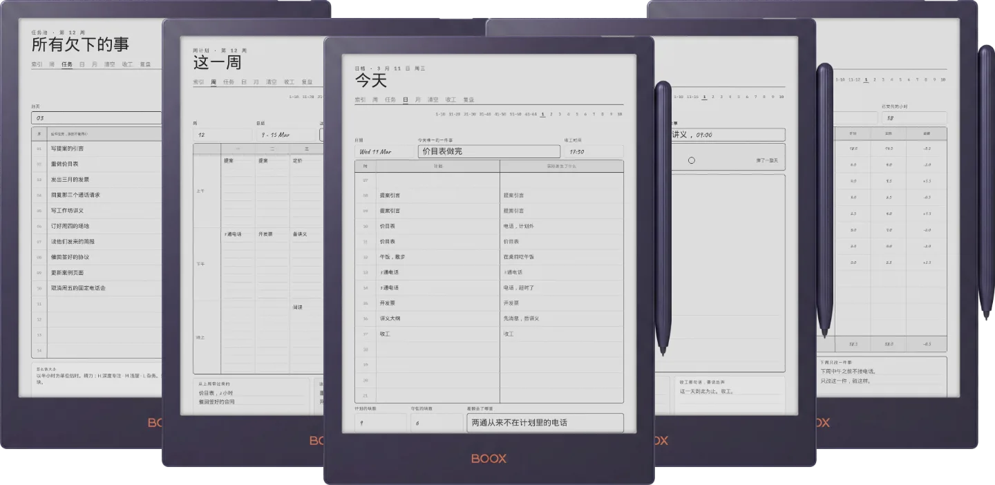This screenshot has width=995, height=485.
Task: Open the 索引 tab on the 所有欠下的事 page
Action: (x=37, y=64)
